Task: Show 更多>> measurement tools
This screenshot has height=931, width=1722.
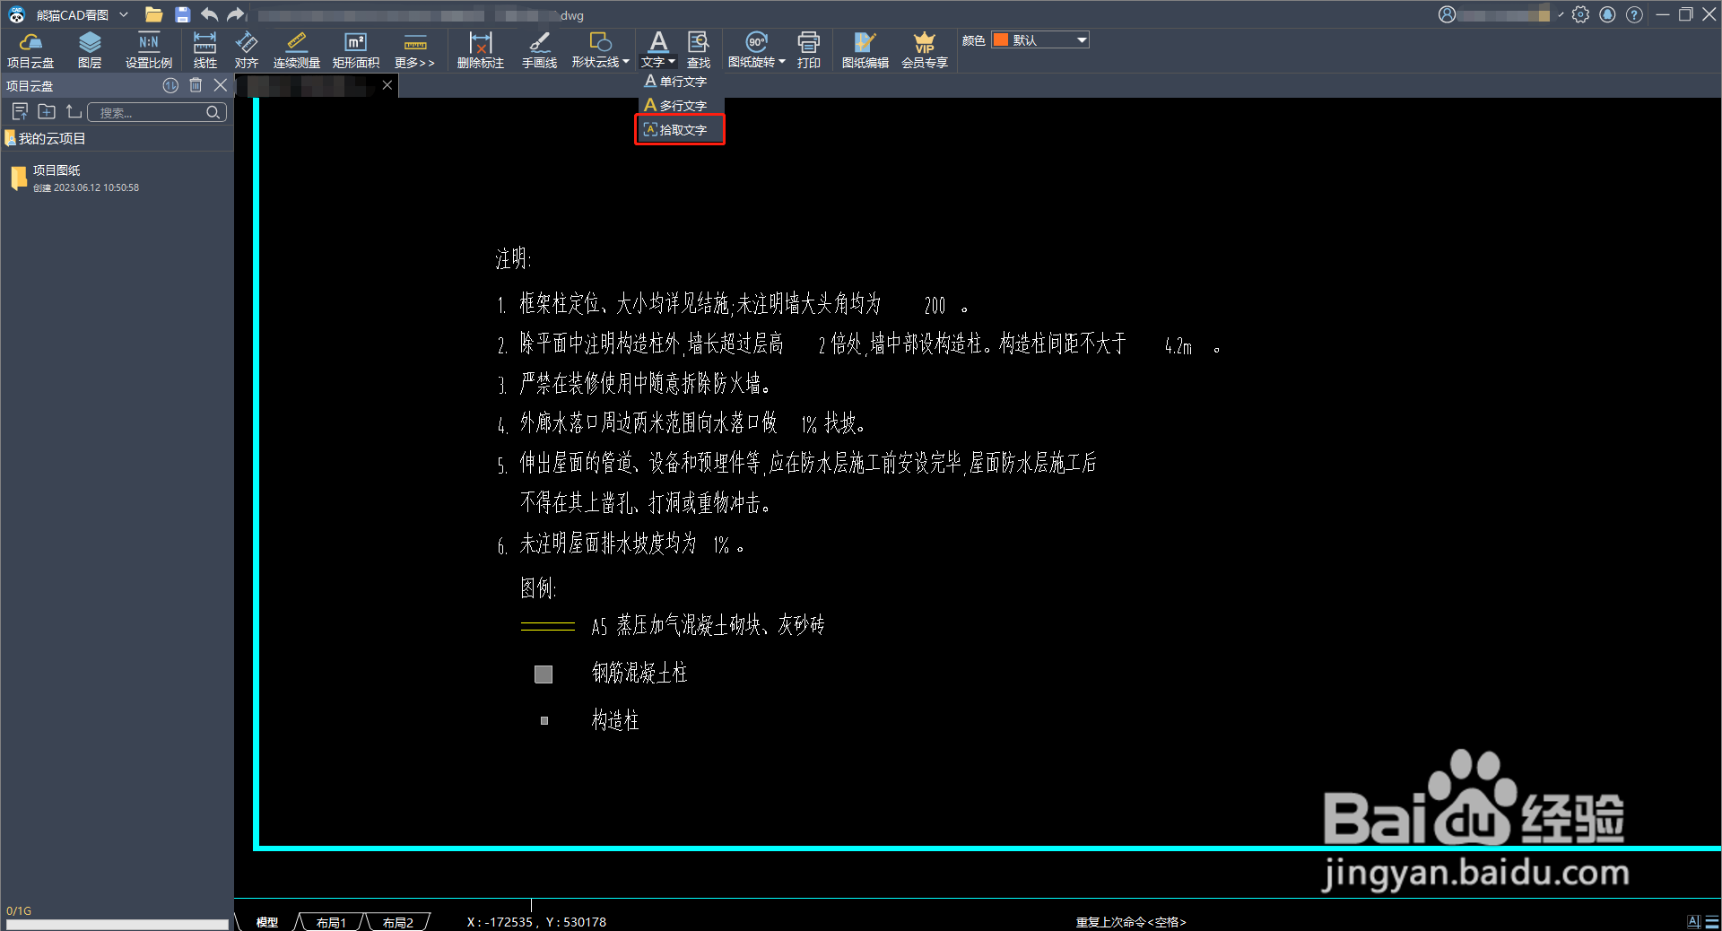Action: (415, 50)
